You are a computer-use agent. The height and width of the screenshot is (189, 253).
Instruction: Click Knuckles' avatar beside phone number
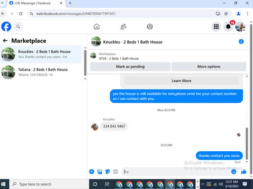tap(95, 127)
